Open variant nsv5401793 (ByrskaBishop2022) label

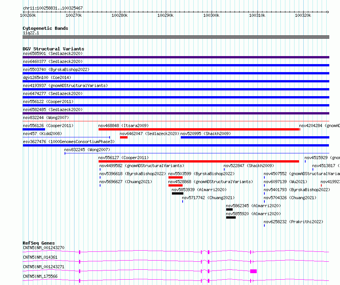(x=297, y=190)
